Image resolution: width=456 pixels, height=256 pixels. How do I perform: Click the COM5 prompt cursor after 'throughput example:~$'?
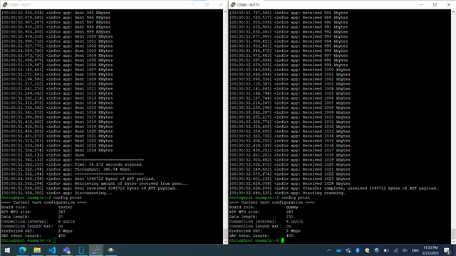55,240
